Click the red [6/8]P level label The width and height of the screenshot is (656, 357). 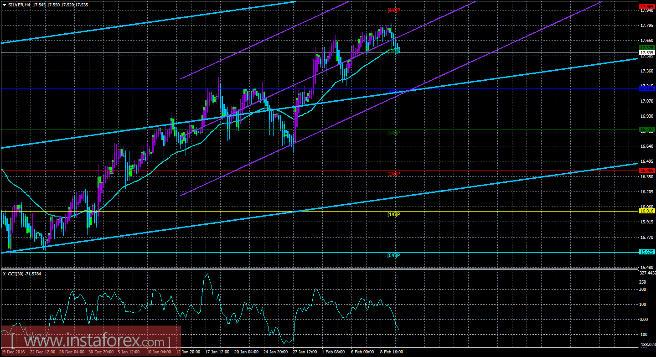point(393,10)
